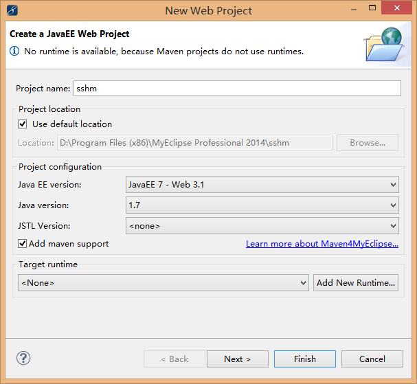
Task: Click the 'Java EE version:' label
Action: (49, 185)
